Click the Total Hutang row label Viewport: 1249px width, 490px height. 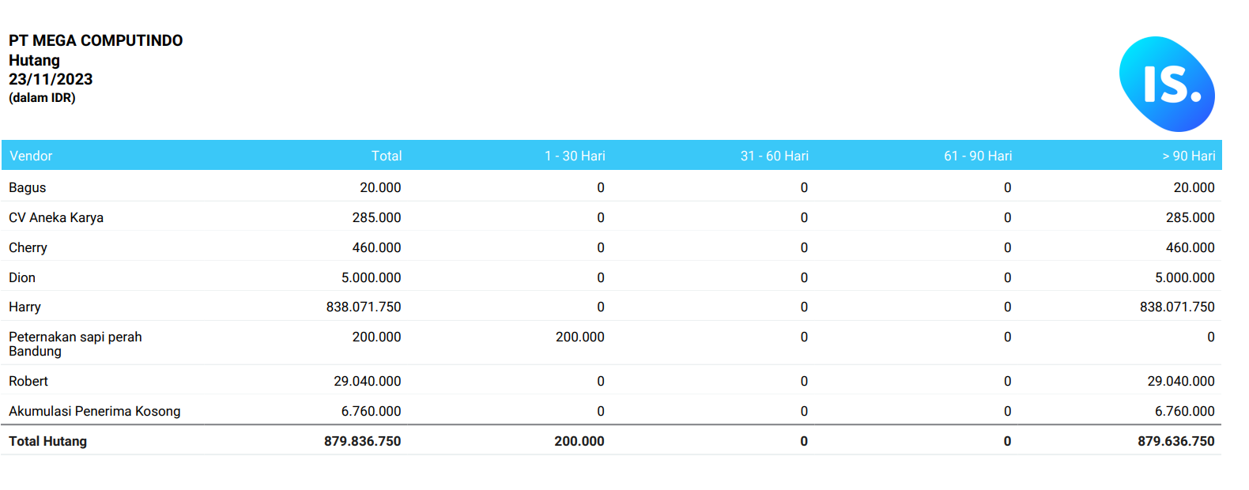[48, 441]
